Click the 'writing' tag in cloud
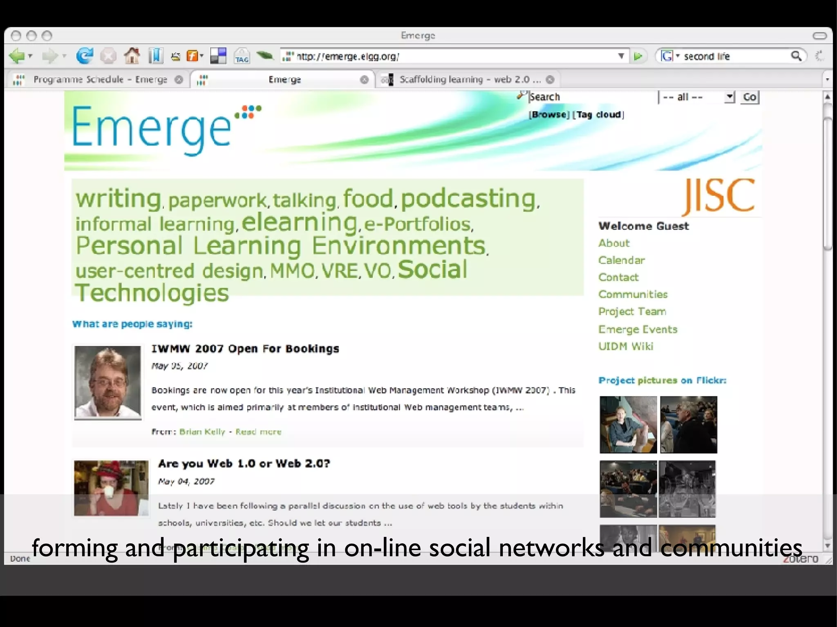 [x=119, y=199]
